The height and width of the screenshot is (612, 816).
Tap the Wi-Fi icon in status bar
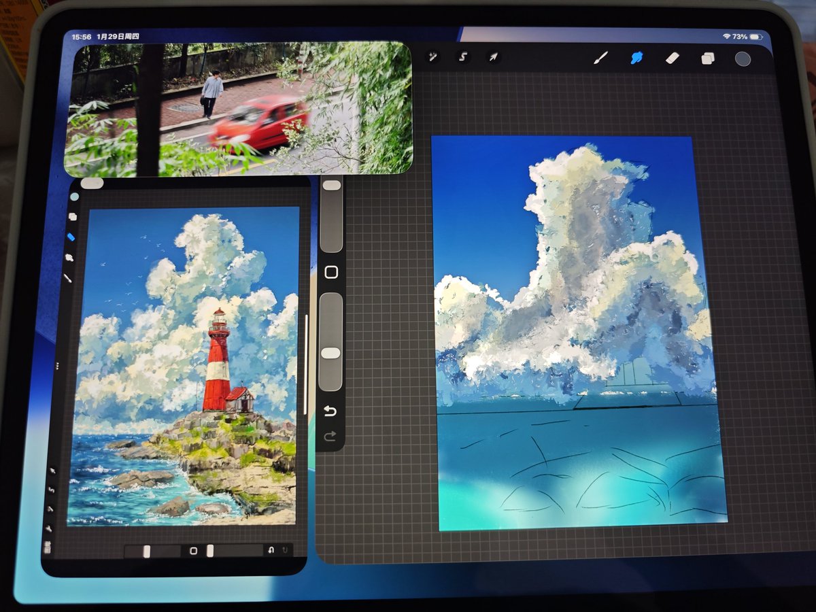pos(726,36)
